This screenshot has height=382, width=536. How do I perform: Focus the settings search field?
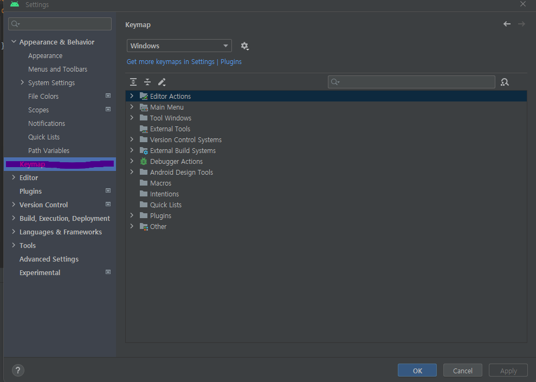click(60, 24)
